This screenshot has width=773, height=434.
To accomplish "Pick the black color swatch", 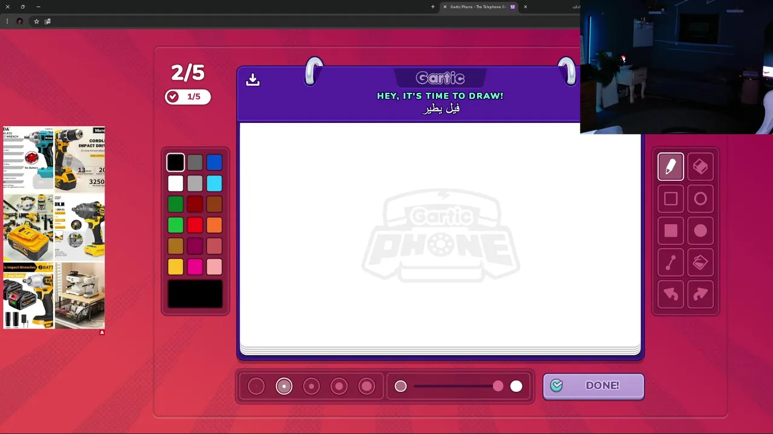I will click(176, 162).
